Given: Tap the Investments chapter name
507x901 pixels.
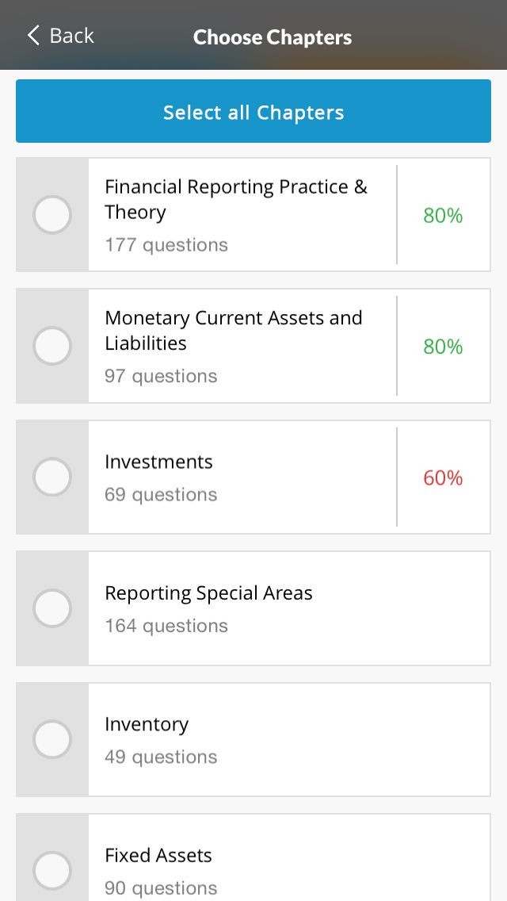Looking at the screenshot, I should (x=158, y=462).
